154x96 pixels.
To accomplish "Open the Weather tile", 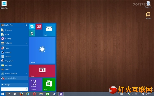I will pos(42,50).
